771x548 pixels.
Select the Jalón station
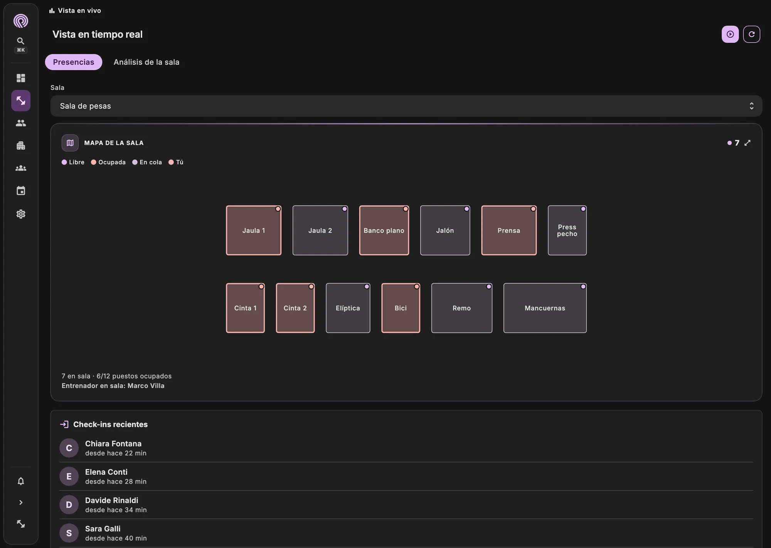(445, 230)
